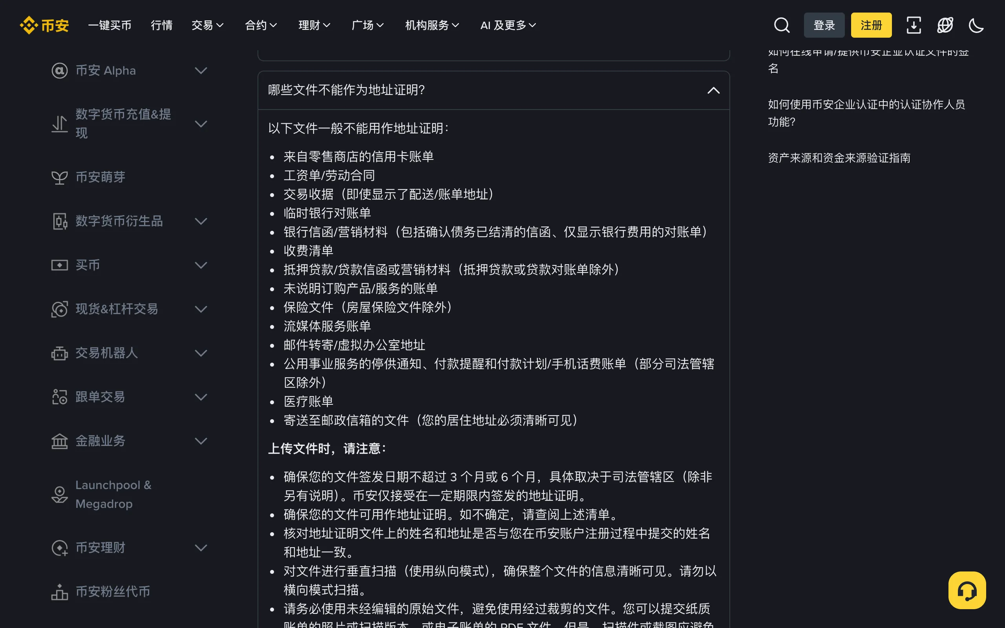Open the AI 及更多 menu
Image resolution: width=1005 pixels, height=628 pixels.
[508, 26]
